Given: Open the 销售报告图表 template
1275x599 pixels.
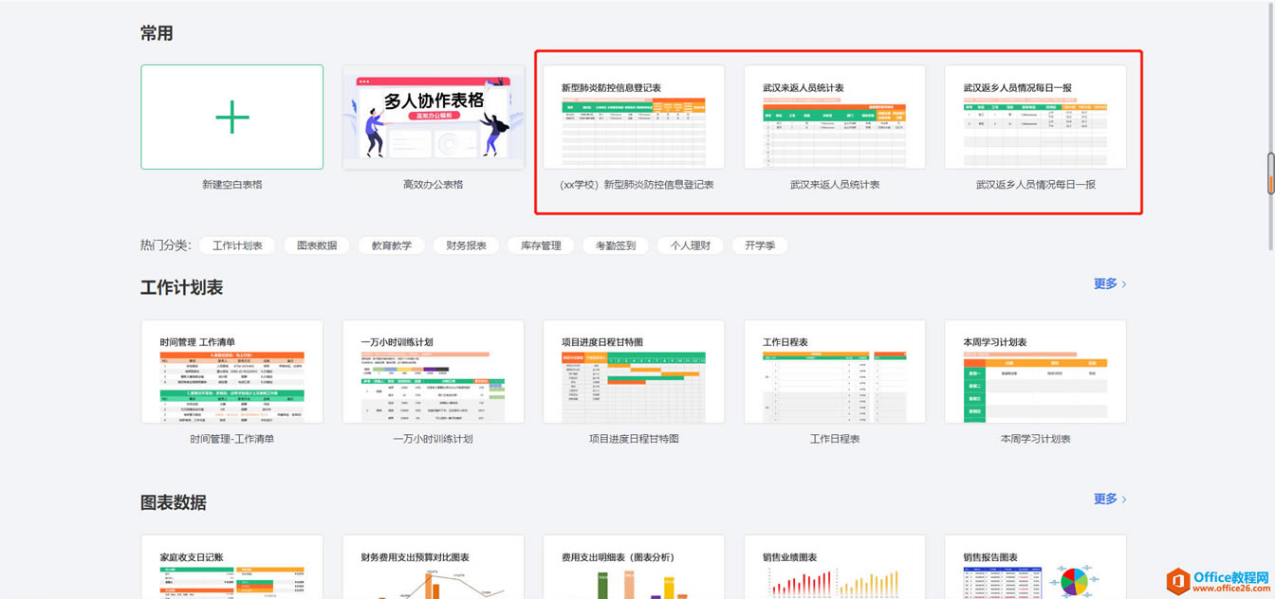Looking at the screenshot, I should [x=1036, y=567].
